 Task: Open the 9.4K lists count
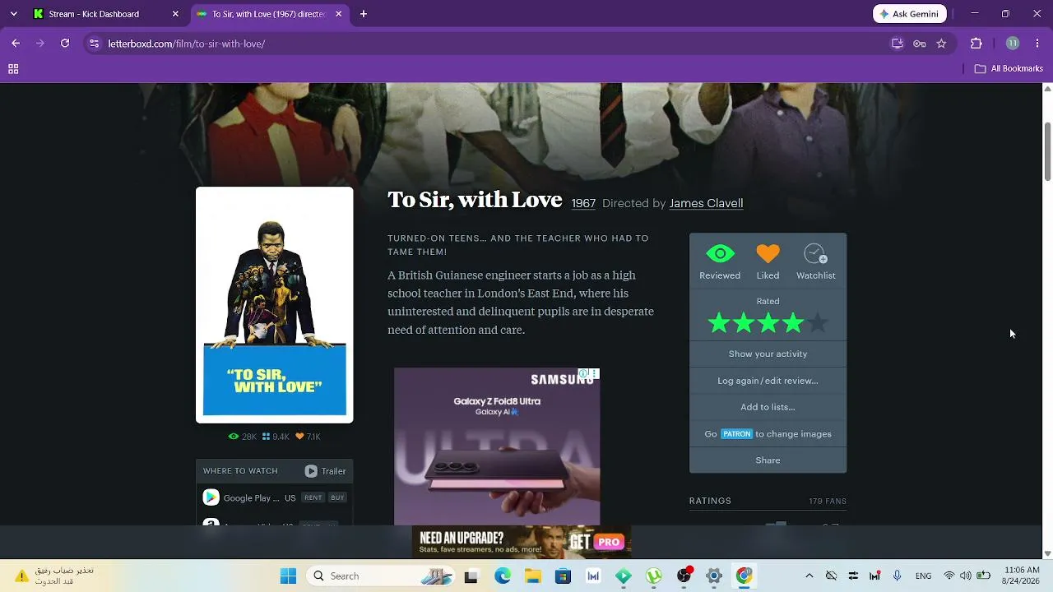tap(276, 437)
